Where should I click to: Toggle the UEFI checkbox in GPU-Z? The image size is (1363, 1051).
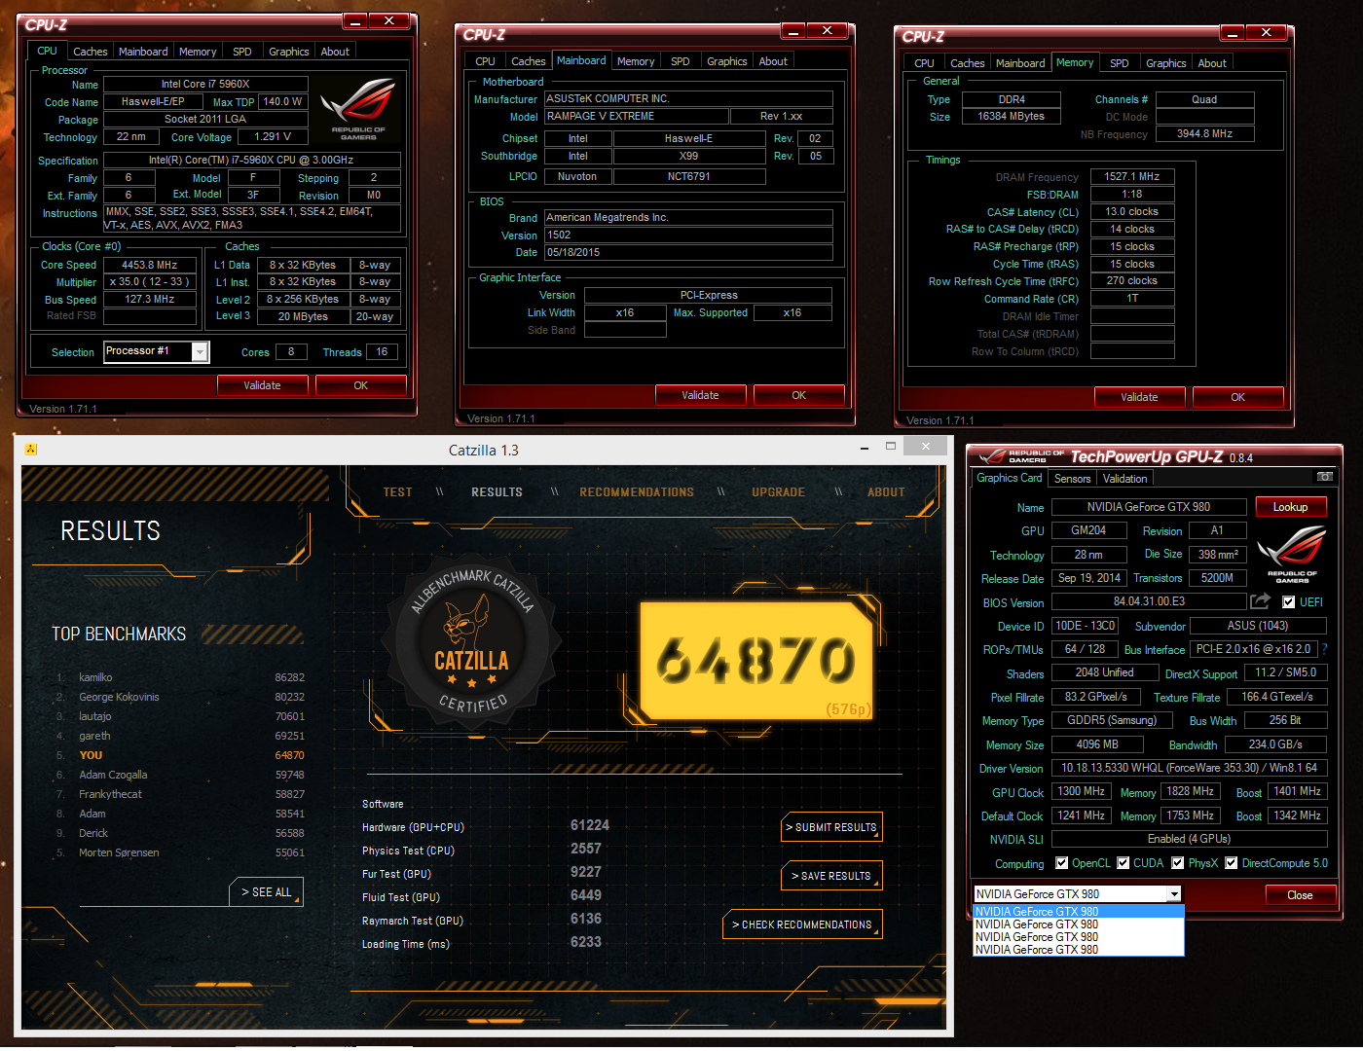point(1289,602)
